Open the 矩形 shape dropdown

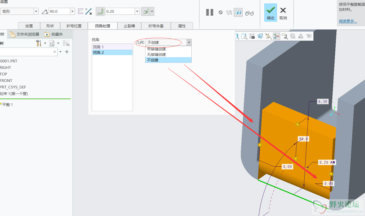pos(36,11)
